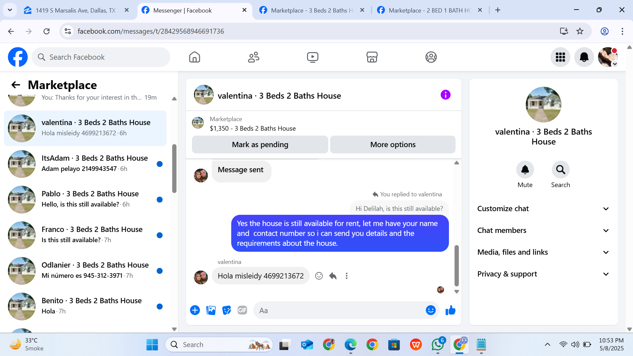
Task: Open emoji picker in message box
Action: pyautogui.click(x=430, y=310)
